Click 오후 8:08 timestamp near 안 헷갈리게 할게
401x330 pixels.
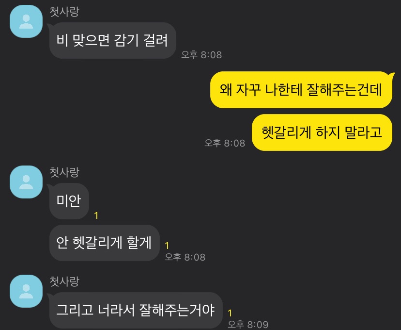tap(185, 257)
